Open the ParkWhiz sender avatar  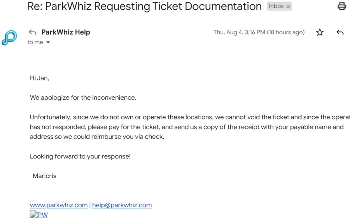click(9, 38)
